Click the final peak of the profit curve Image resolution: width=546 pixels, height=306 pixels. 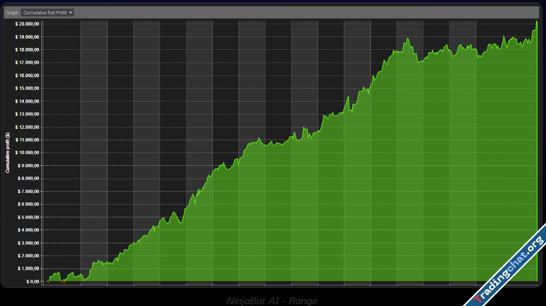tap(536, 21)
